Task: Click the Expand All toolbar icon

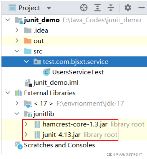Action: 97,8
